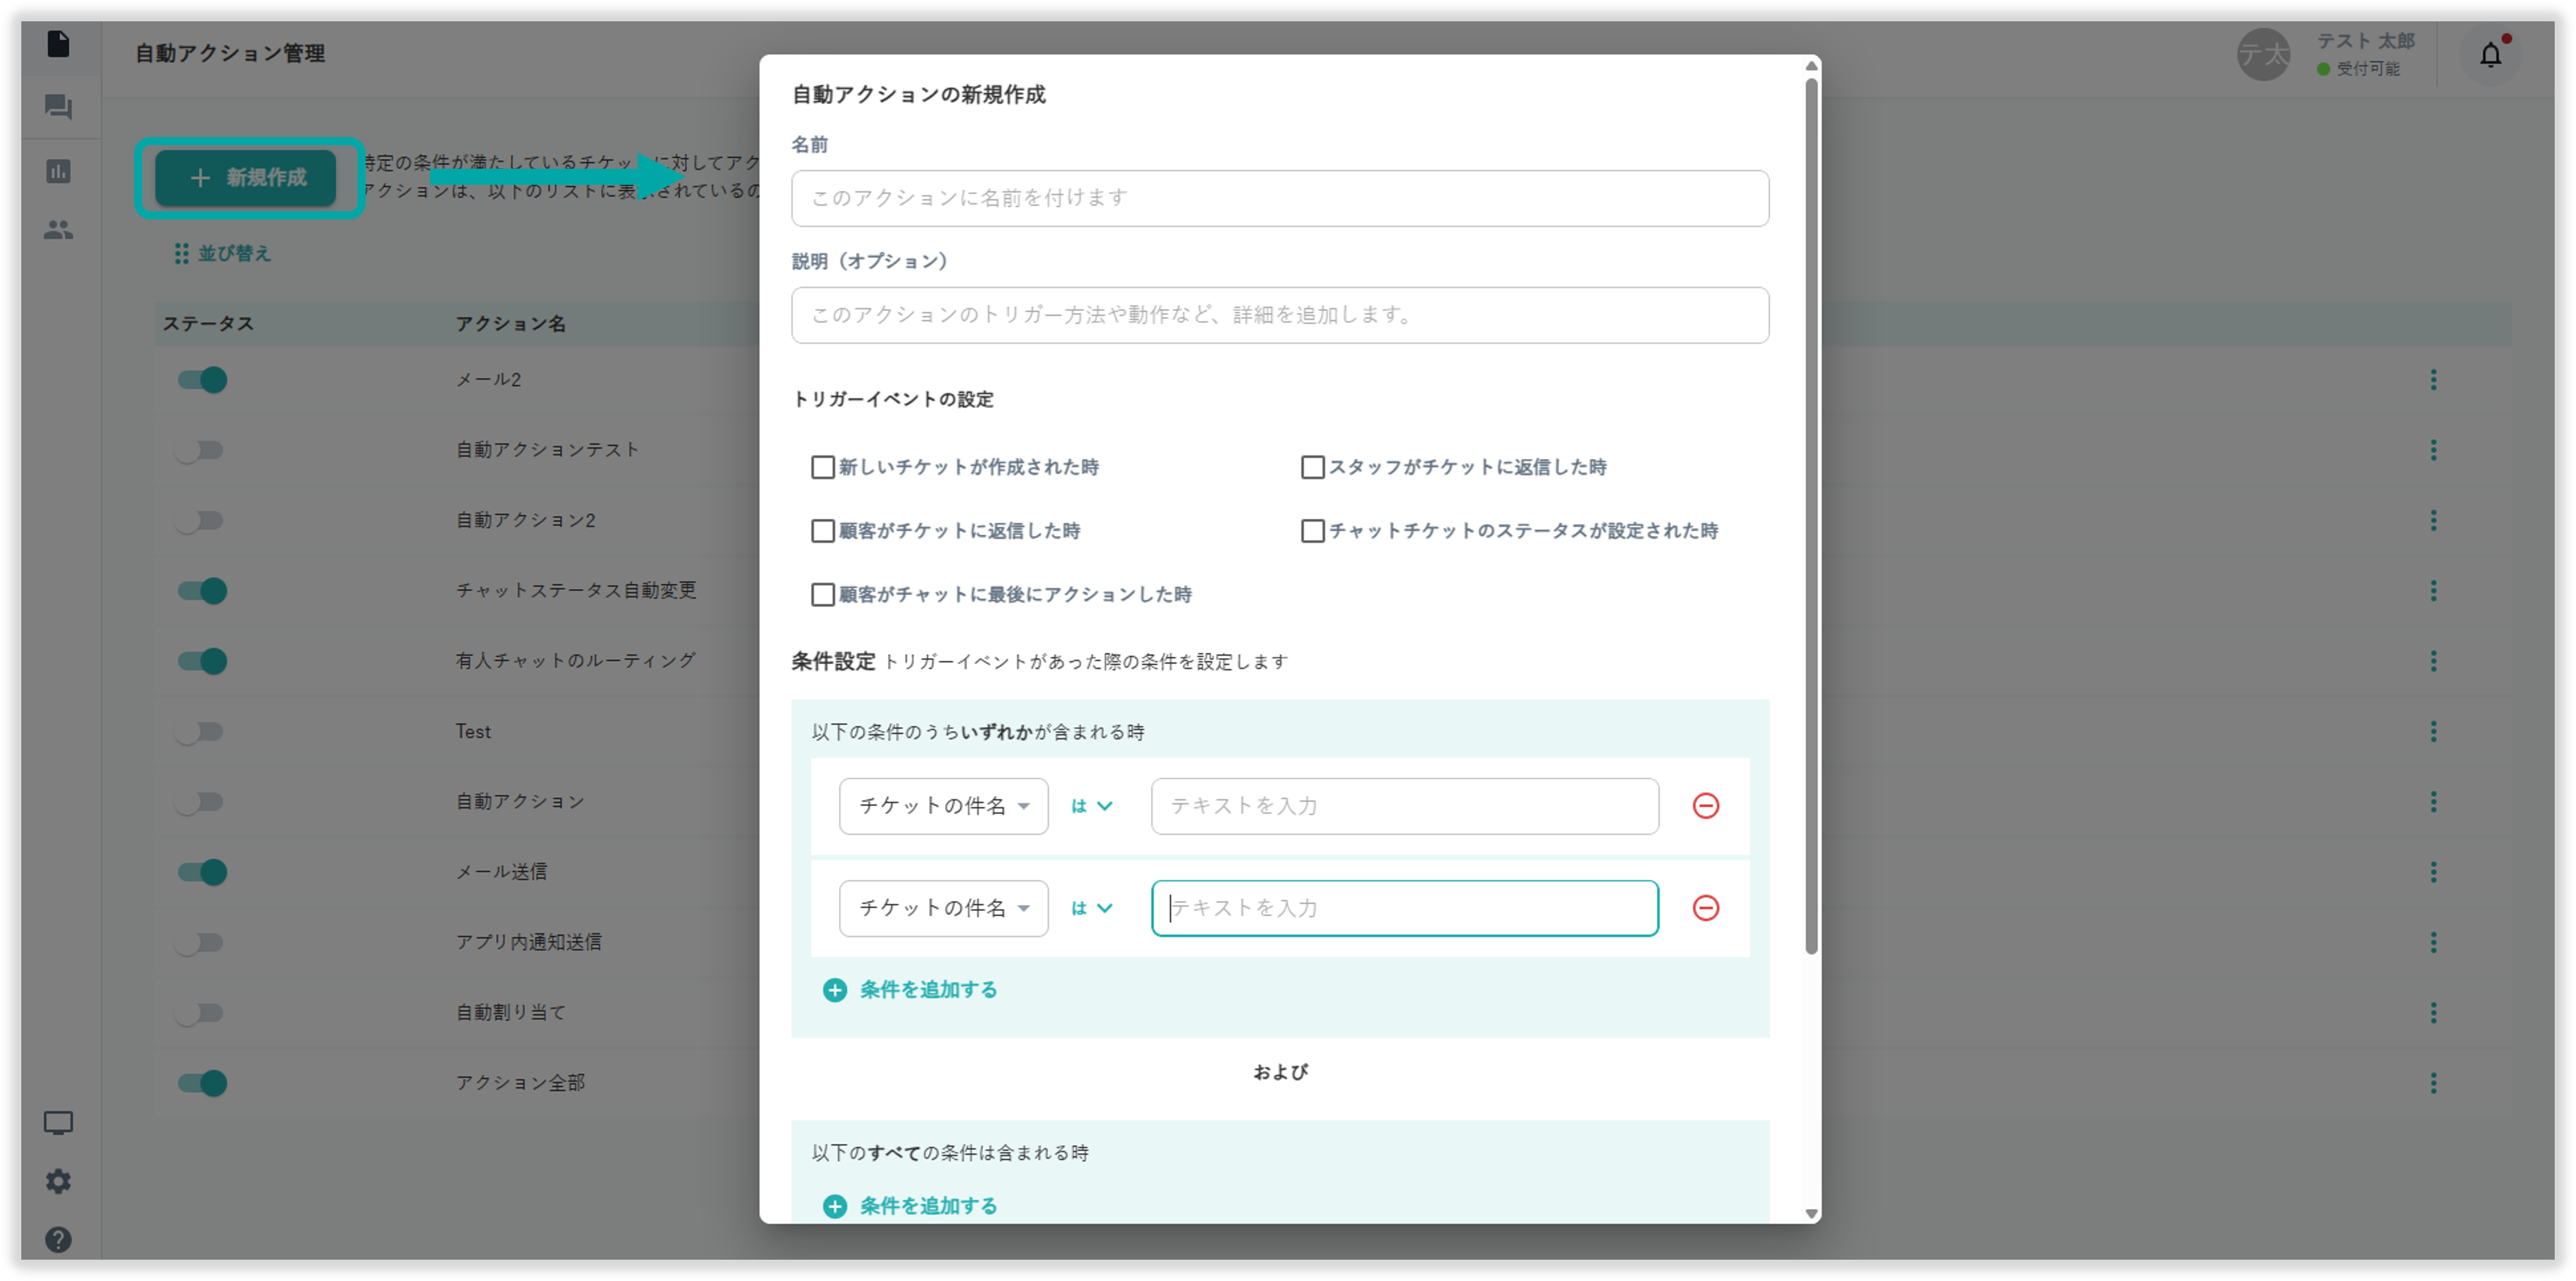
Task: Click the 名前 input field
Action: (x=1279, y=198)
